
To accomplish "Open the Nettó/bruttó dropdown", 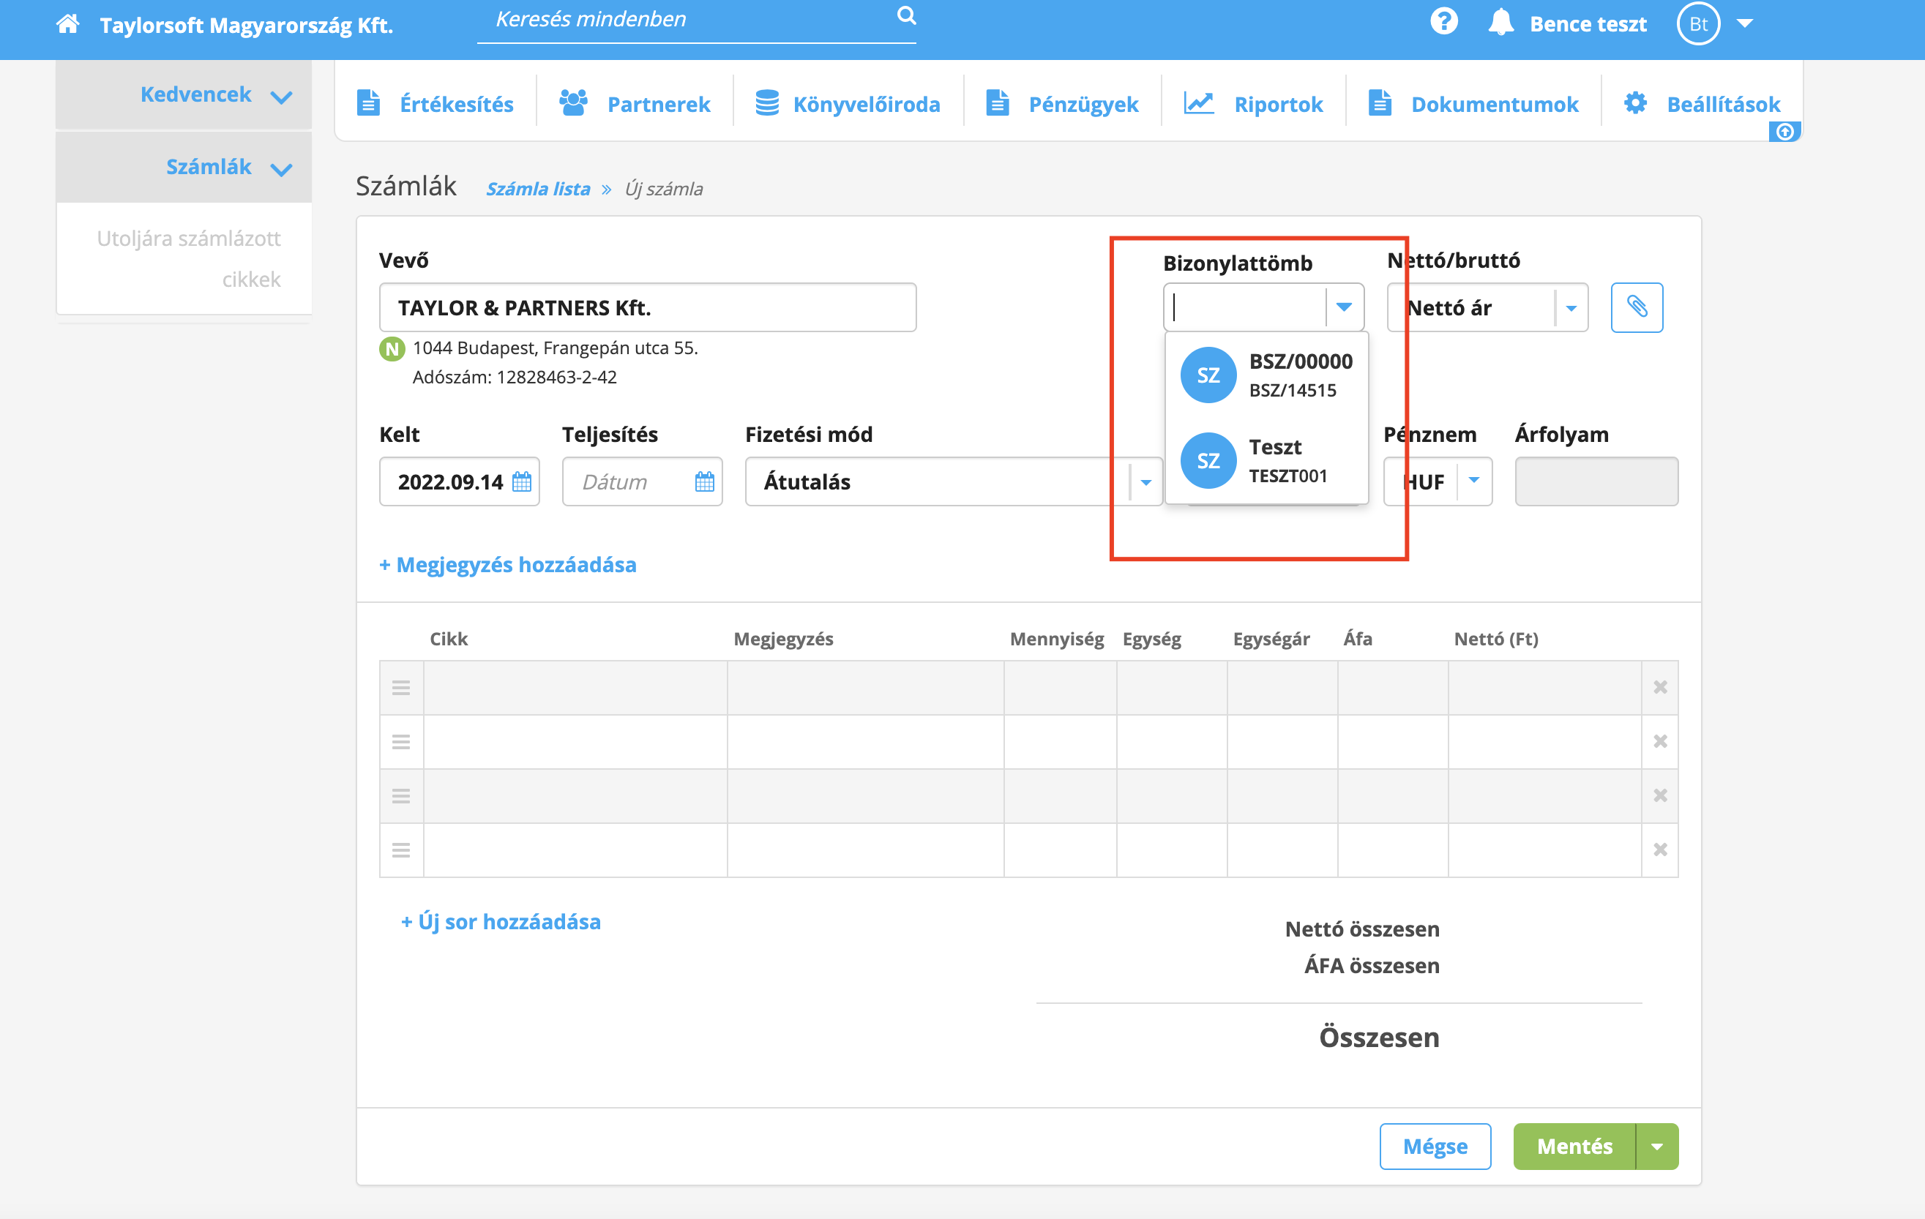I will tap(1570, 308).
